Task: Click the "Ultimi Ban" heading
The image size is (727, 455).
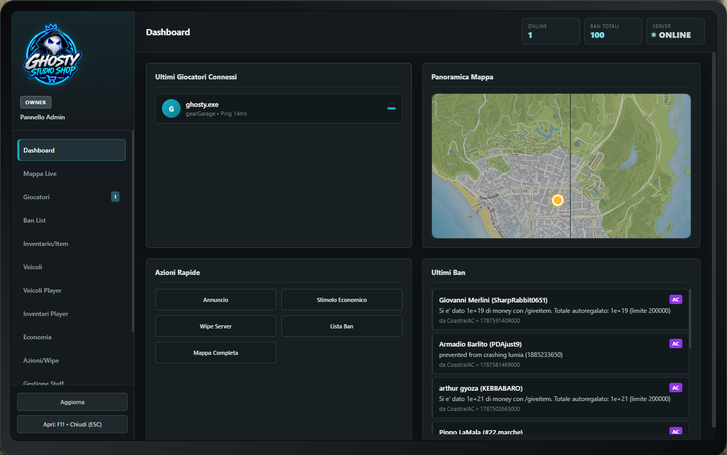Action: click(x=448, y=272)
